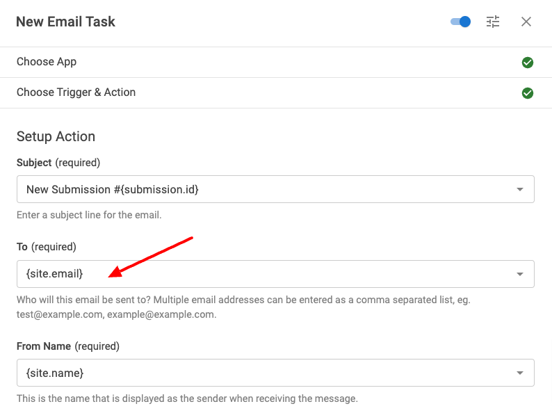Click the New Email Task title

click(65, 22)
